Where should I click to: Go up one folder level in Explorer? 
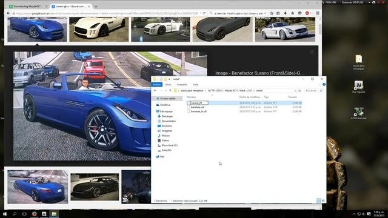click(170, 91)
